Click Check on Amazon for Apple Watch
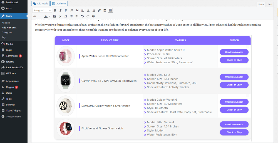This screenshot has height=143, width=278. (x=234, y=52)
